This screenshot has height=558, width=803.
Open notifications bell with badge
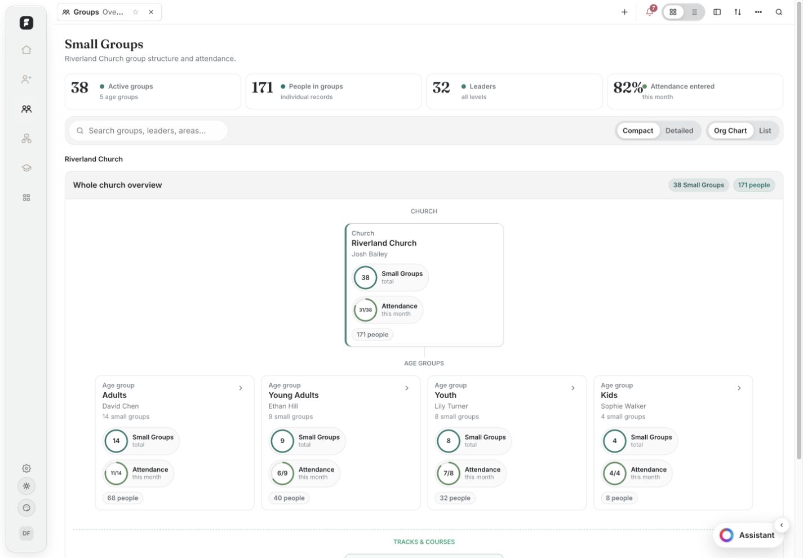point(650,12)
